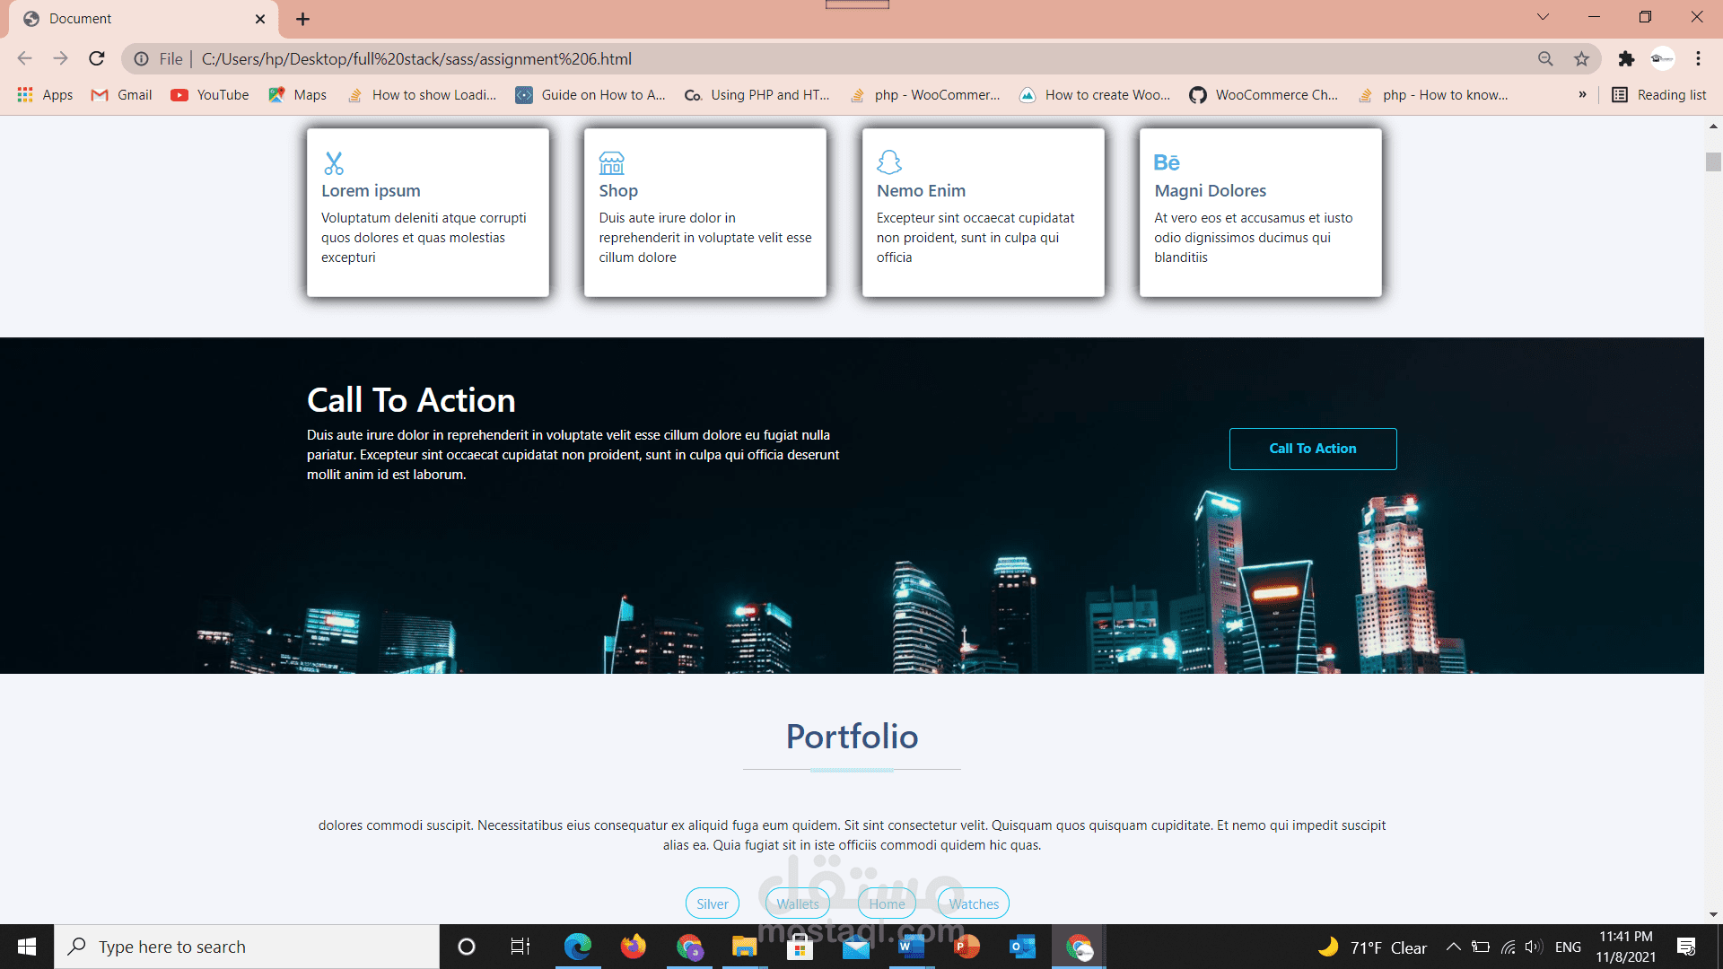Viewport: 1723px width, 969px height.
Task: Show hidden system tray icons
Action: click(x=1453, y=946)
